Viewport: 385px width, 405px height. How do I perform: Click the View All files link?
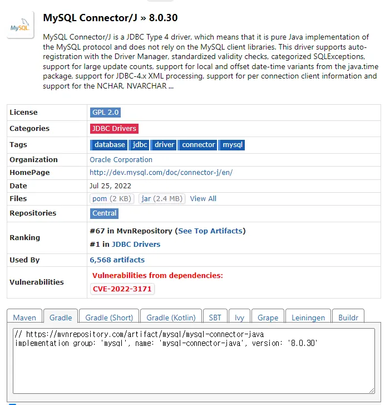203,198
